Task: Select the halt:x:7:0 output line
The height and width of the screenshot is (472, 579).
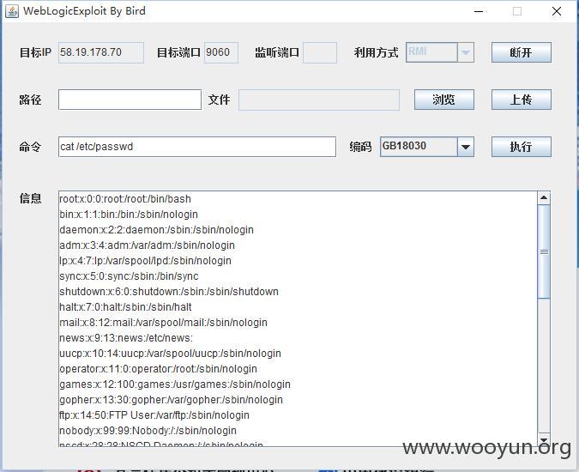Action: (x=125, y=307)
